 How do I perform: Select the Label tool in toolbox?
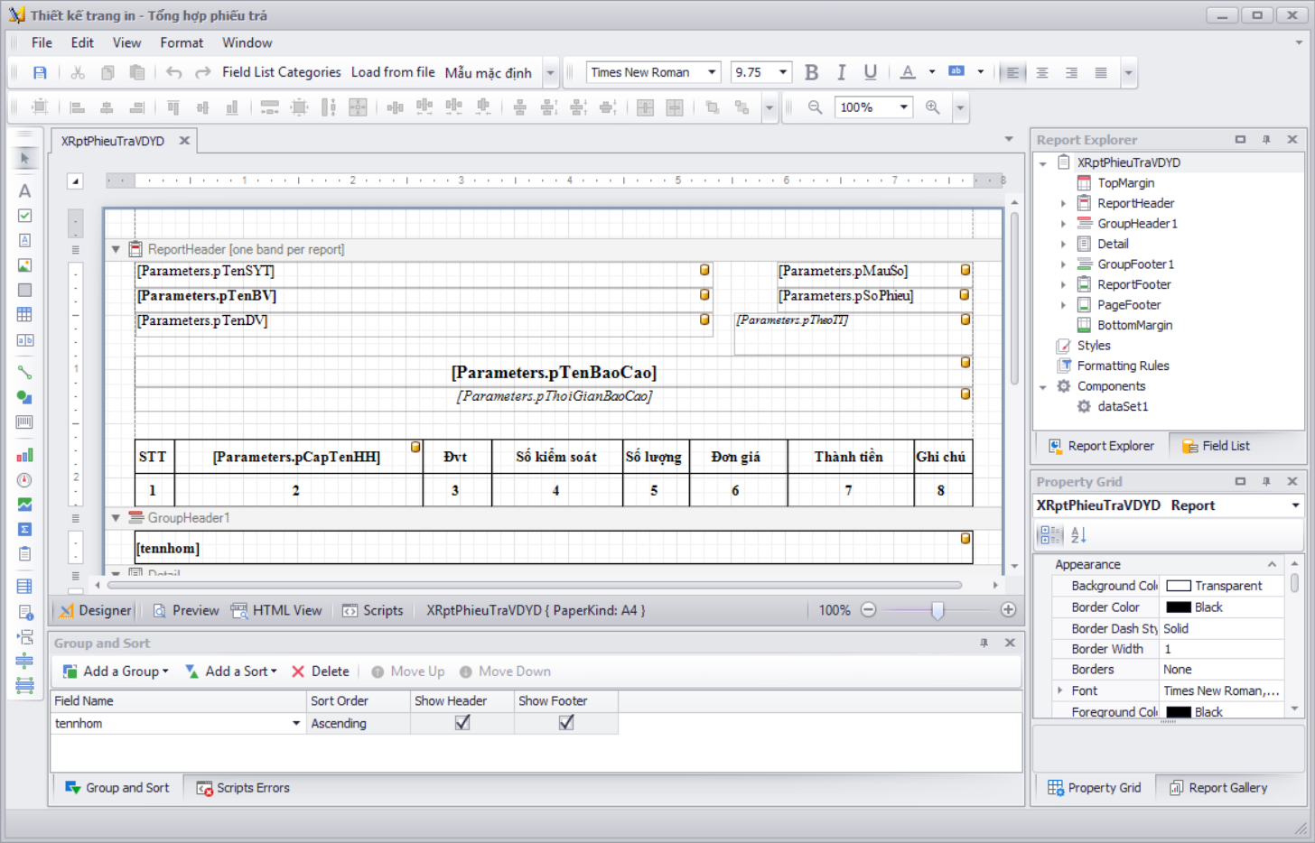24,190
